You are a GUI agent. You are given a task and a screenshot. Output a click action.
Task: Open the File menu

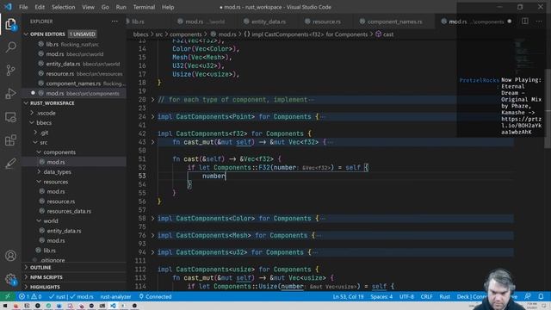(x=23, y=7)
